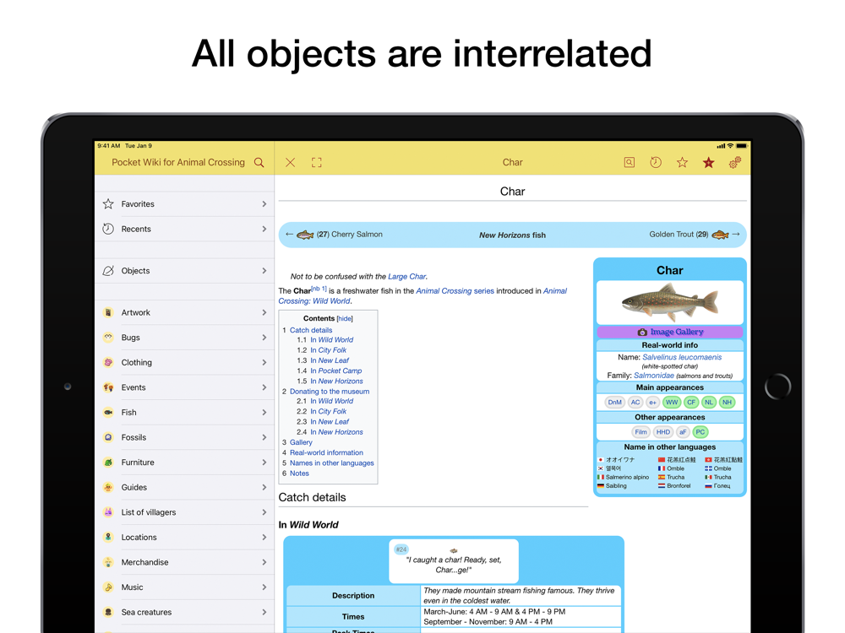Expand the Fish row chevron
The width and height of the screenshot is (845, 633).
point(264,413)
